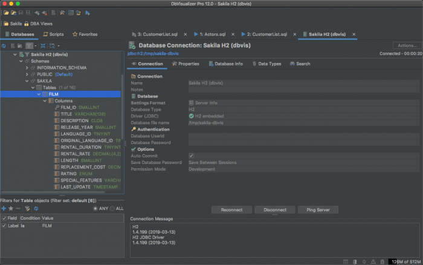Click the save-all double floppy icon

(x=28, y=13)
